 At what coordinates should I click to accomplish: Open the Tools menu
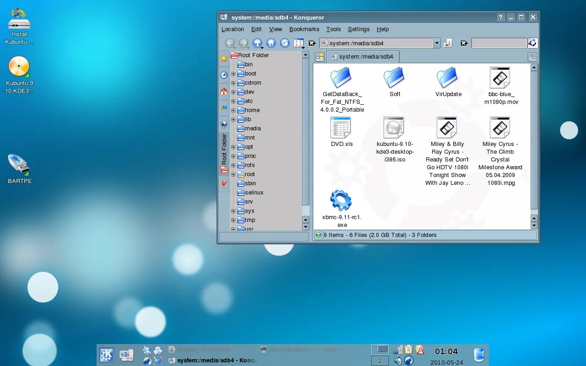333,29
